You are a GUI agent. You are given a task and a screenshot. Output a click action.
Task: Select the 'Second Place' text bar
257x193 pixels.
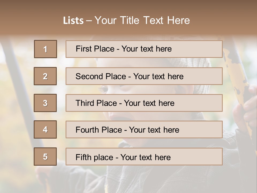tap(144, 76)
